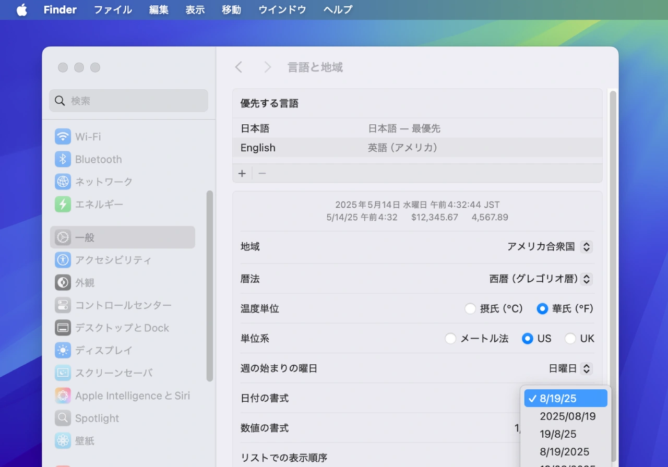Screen dimensions: 668x467
Task: Open アクセシビリティ icon in sidebar
Action: pyautogui.click(x=63, y=260)
